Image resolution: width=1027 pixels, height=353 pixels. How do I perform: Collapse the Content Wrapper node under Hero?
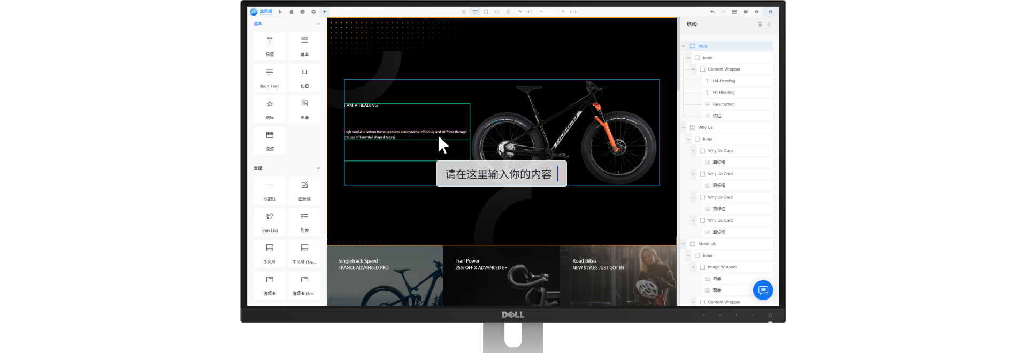(x=693, y=69)
